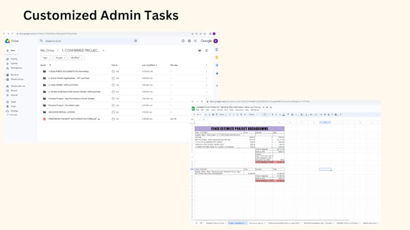Click the get add-ons plus icon
410x230 pixels.
tap(217, 85)
